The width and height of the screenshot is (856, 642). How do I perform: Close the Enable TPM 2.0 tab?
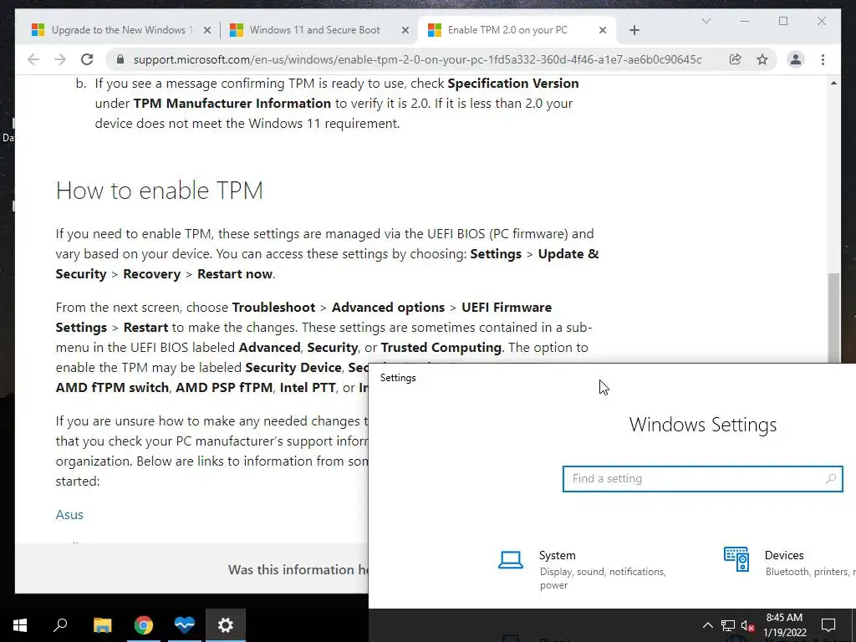(x=603, y=30)
